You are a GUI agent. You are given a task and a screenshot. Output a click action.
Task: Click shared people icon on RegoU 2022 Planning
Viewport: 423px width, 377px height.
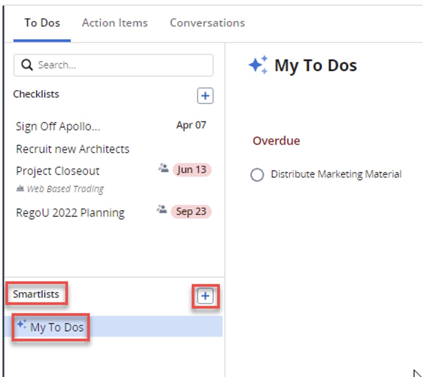(x=162, y=209)
